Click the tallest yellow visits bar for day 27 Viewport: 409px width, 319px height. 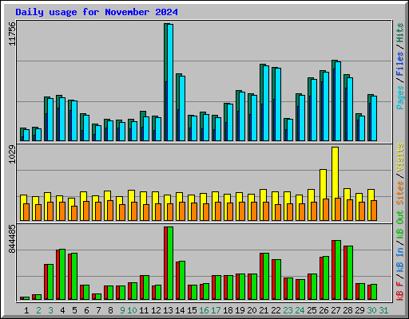[x=336, y=183]
